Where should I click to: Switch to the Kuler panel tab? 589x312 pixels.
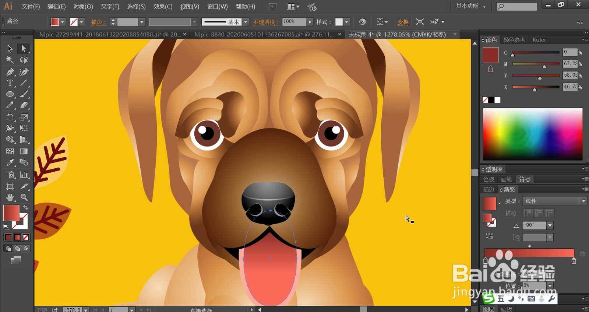click(539, 40)
